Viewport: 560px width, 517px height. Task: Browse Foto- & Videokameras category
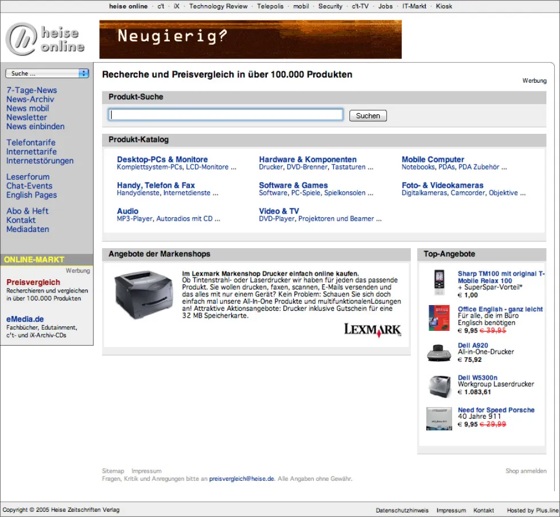[x=442, y=185]
